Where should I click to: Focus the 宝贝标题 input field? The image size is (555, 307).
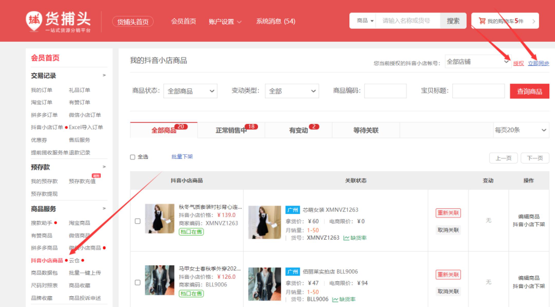[478, 91]
